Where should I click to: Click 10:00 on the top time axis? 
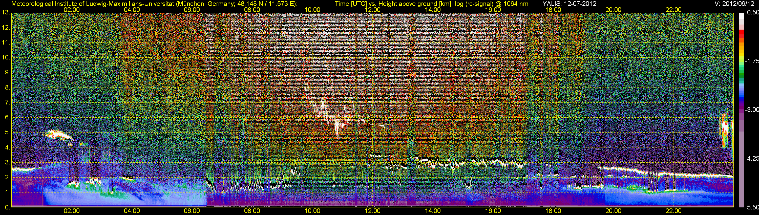tap(312, 10)
